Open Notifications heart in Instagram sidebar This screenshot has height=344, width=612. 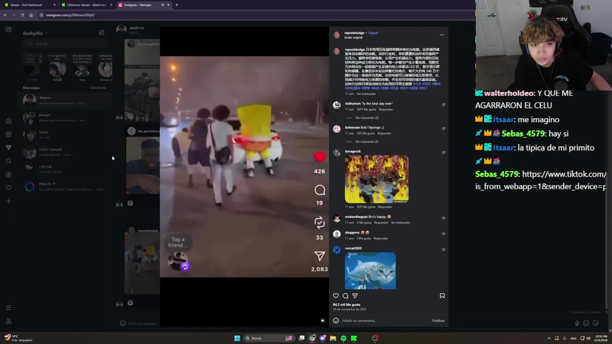pos(9,188)
